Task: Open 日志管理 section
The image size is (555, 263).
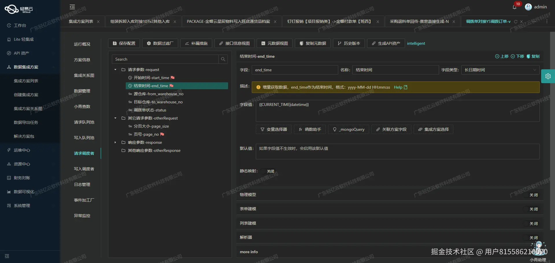Action: pyautogui.click(x=82, y=184)
